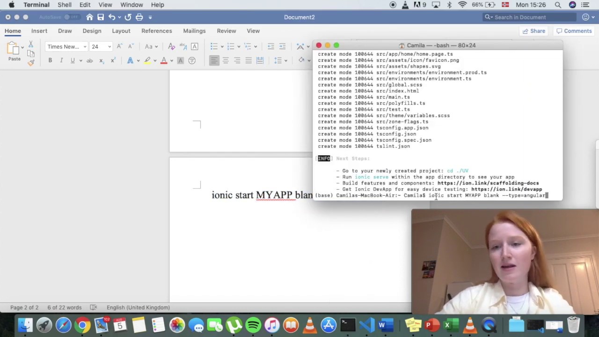This screenshot has height=337, width=599.
Task: Open the ion.link/scaffolding-docs link in Terminal
Action: 488,183
